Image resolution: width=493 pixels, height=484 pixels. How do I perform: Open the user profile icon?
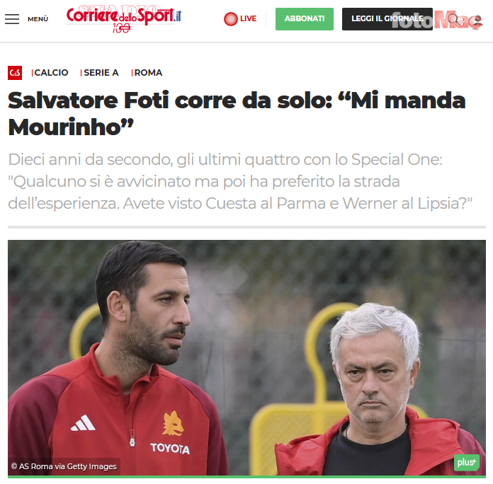pos(477,20)
